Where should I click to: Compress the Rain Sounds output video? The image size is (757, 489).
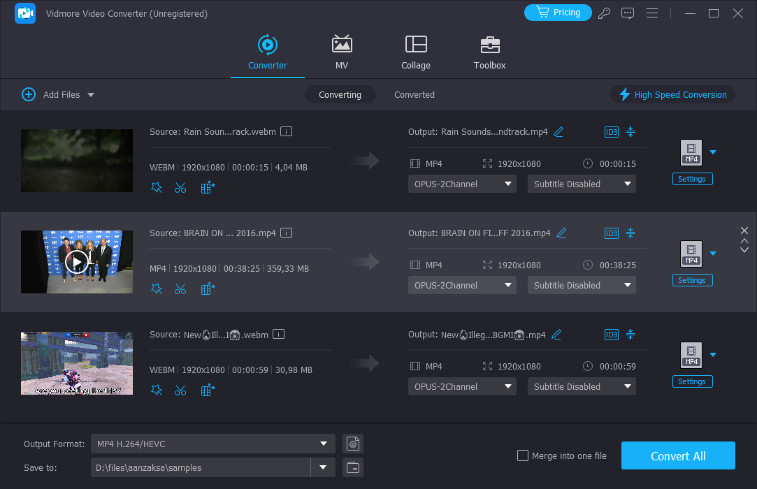(630, 131)
